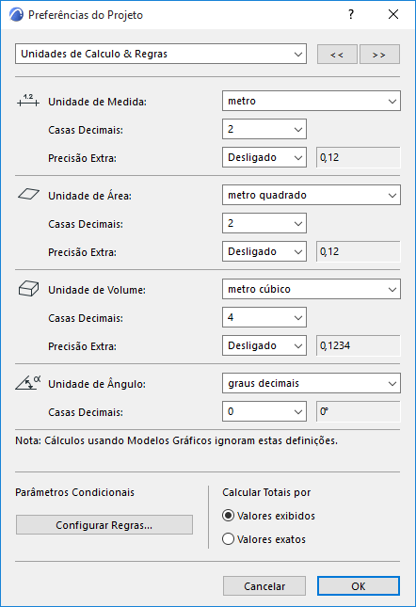Click the help question mark icon
The width and height of the screenshot is (416, 607).
(351, 15)
